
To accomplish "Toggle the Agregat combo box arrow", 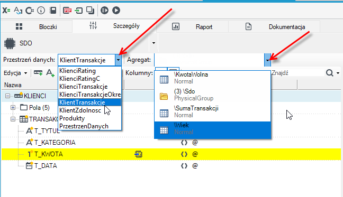I will click(x=267, y=60).
